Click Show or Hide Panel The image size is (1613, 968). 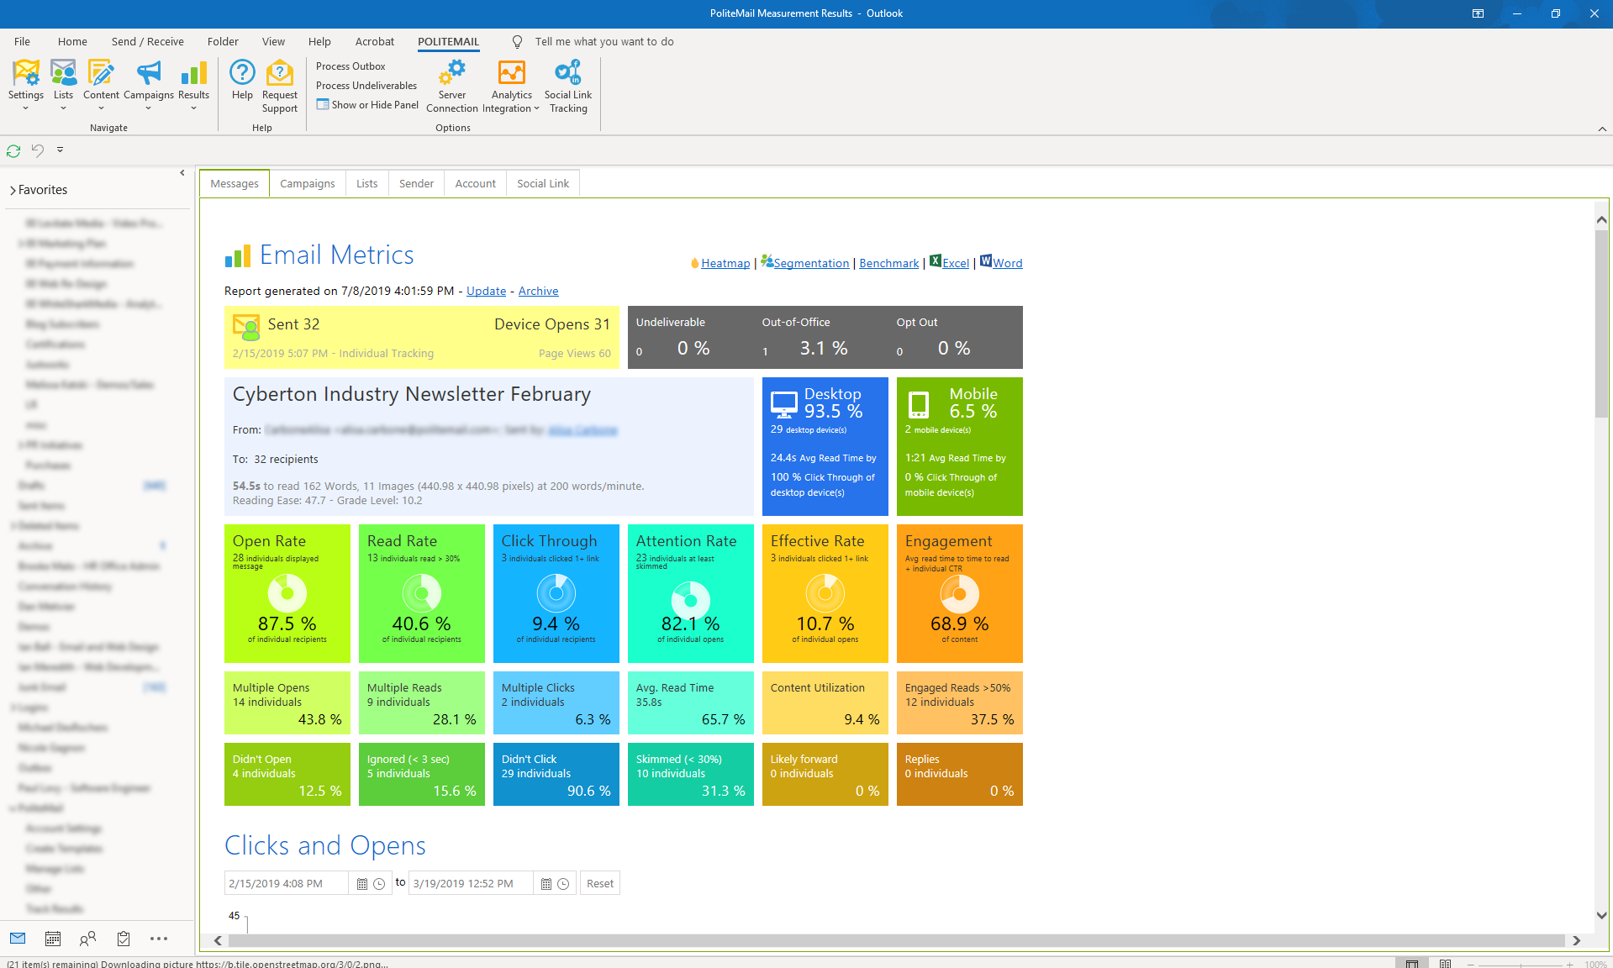click(x=367, y=105)
